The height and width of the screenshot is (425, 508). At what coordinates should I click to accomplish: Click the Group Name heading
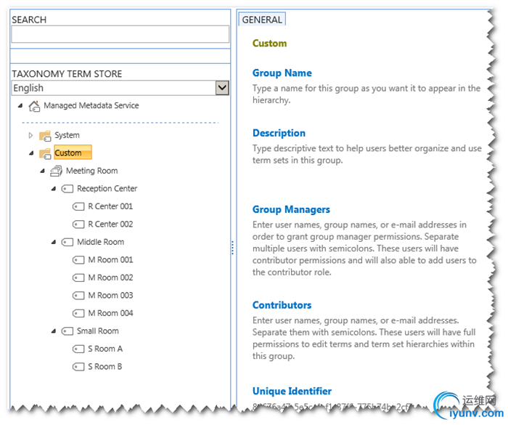[x=282, y=73]
